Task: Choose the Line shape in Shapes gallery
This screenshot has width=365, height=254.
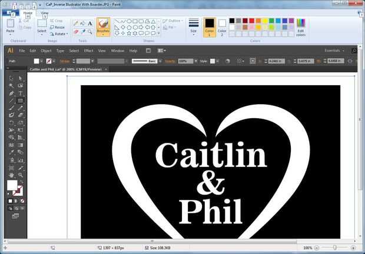Action: [117, 22]
